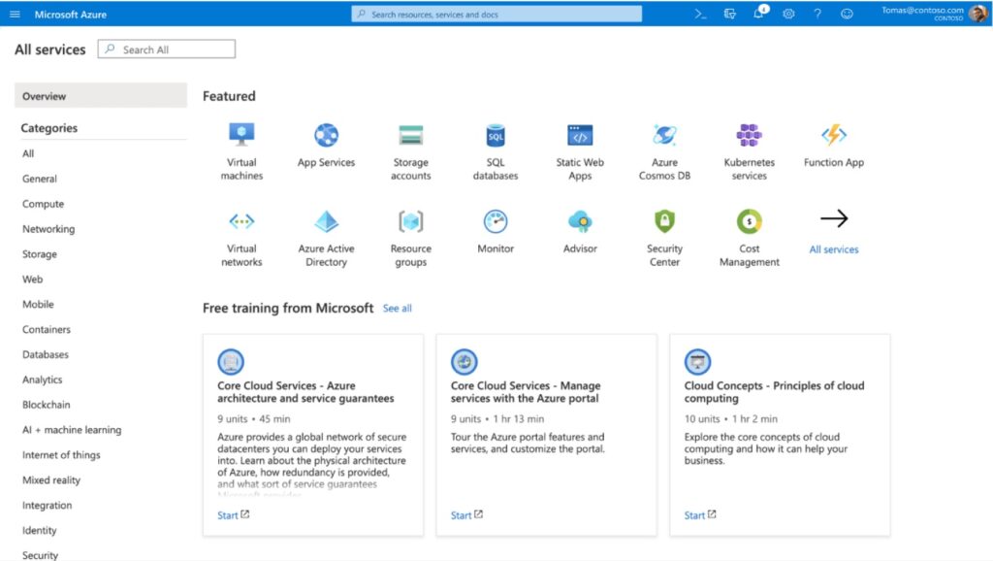Select Internet of things category

pyautogui.click(x=61, y=454)
